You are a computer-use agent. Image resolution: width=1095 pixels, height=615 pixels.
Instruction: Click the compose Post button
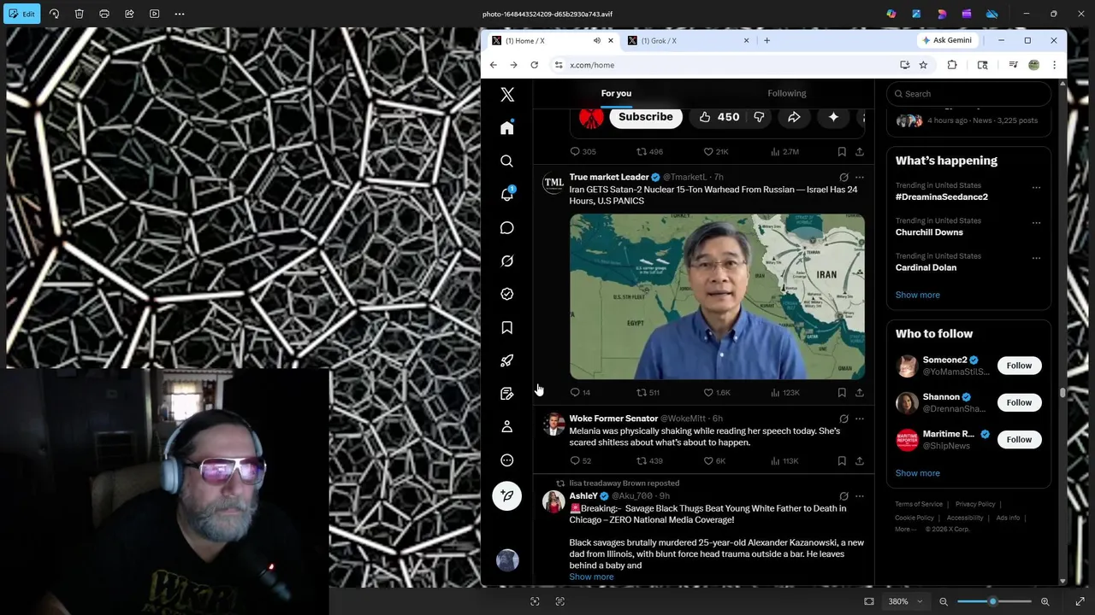coord(507,495)
